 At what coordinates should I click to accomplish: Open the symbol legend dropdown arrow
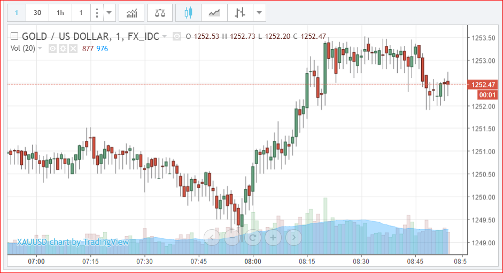click(165, 36)
